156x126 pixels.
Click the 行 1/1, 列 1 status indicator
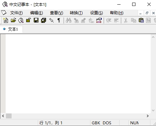51,123
